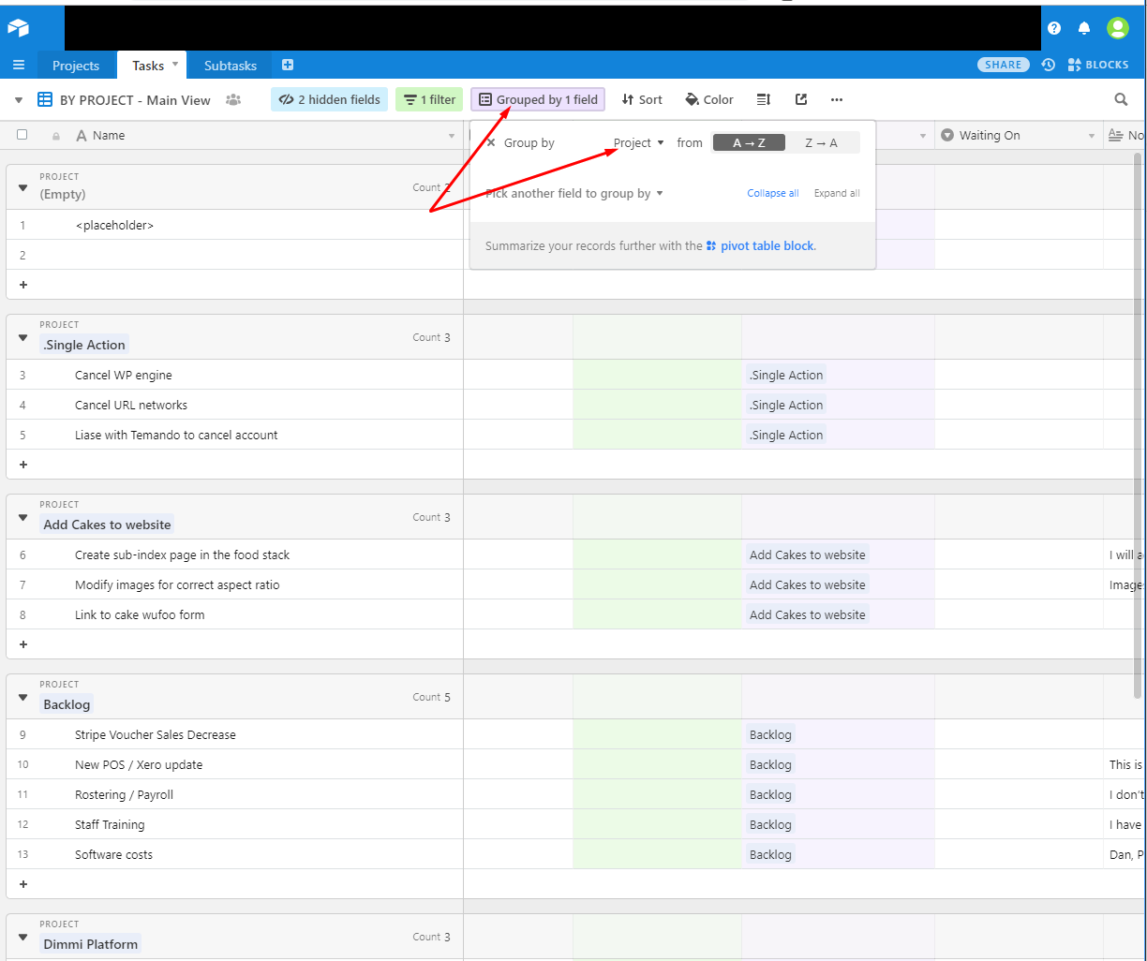Switch to the Projects tab
This screenshot has width=1147, height=961.
pos(76,66)
